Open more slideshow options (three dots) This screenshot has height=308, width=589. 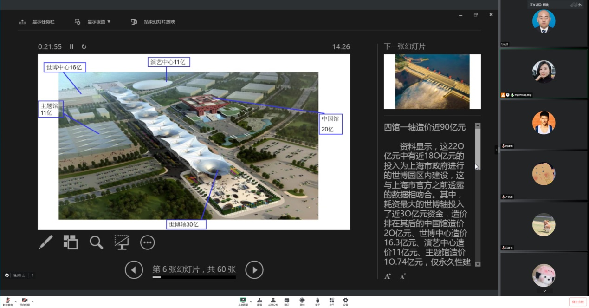click(x=147, y=242)
